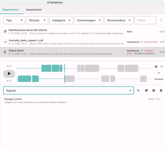Save with the disk icon beside Segnali

click(154, 90)
